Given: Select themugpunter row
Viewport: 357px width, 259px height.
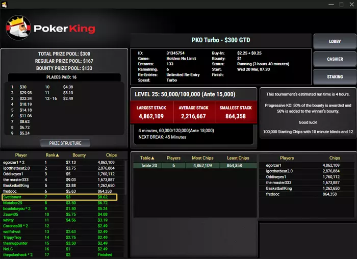Looking at the screenshot, I should pyautogui.click(x=63, y=243).
